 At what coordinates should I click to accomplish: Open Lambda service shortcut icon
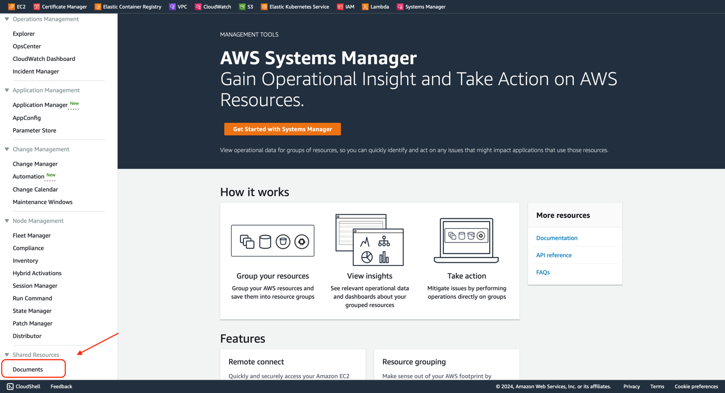coord(365,7)
